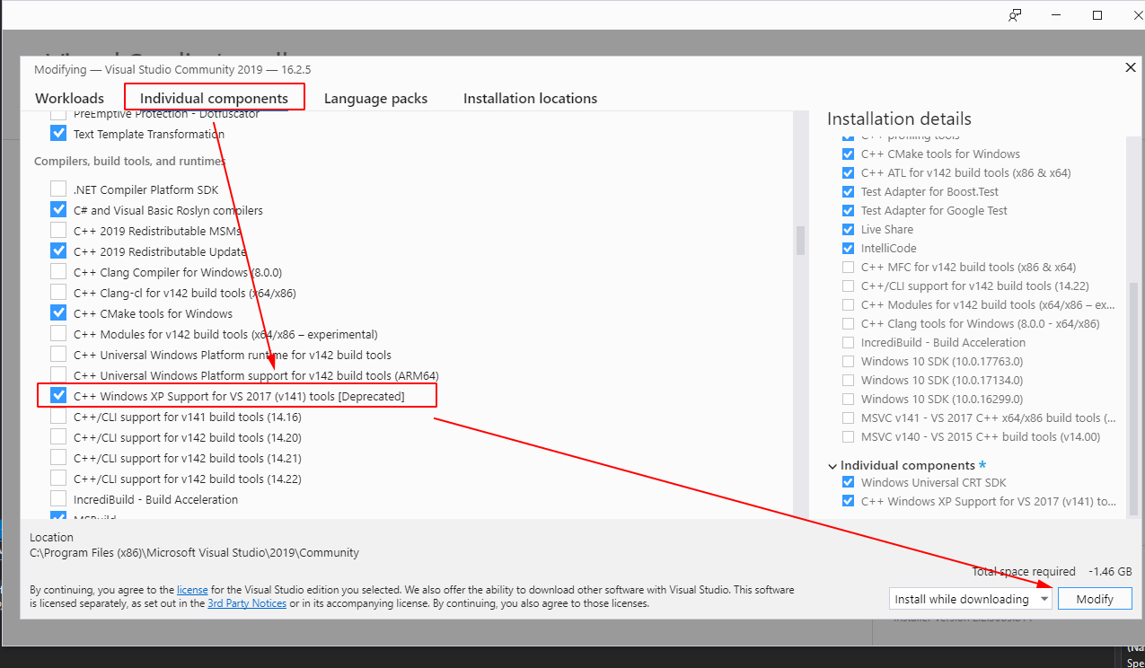Click the Installation details heading
Viewport: 1145px width, 668px height.
[899, 119]
